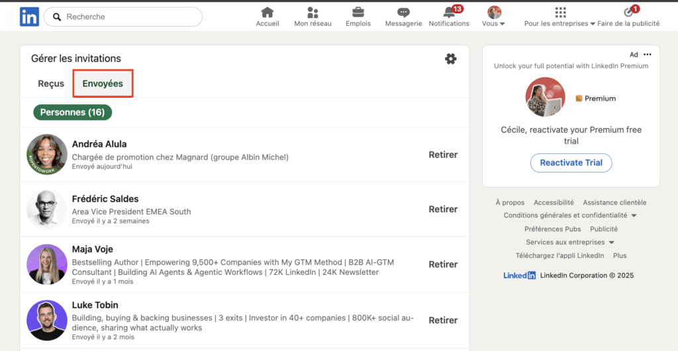This screenshot has height=351, width=678.
Task: Click the magnifying glass search icon
Action: [x=57, y=17]
